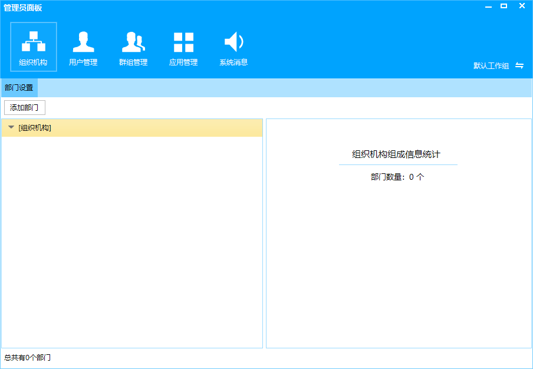The height and width of the screenshot is (369, 533).
Task: Click the 总共有0个部门 status text
Action: (x=27, y=357)
